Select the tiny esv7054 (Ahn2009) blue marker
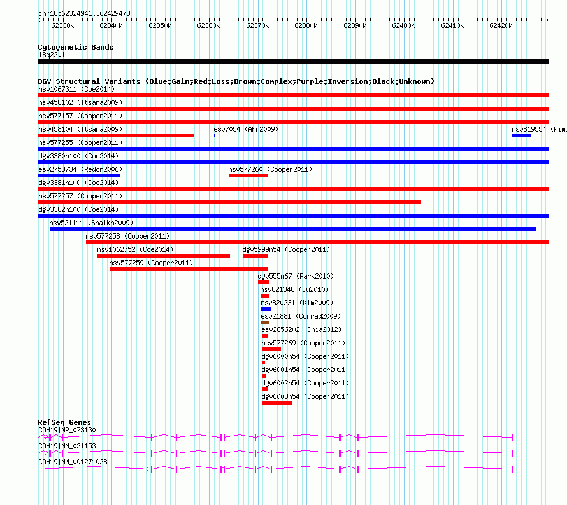The image size is (567, 505). 215,135
